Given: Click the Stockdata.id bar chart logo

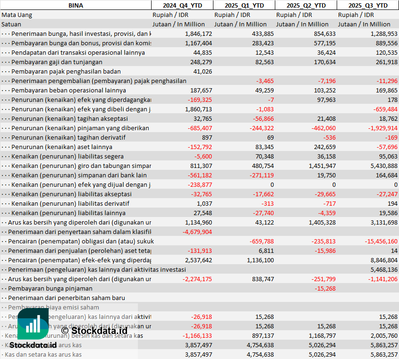Looking at the screenshot, I should pyautogui.click(x=33, y=324).
